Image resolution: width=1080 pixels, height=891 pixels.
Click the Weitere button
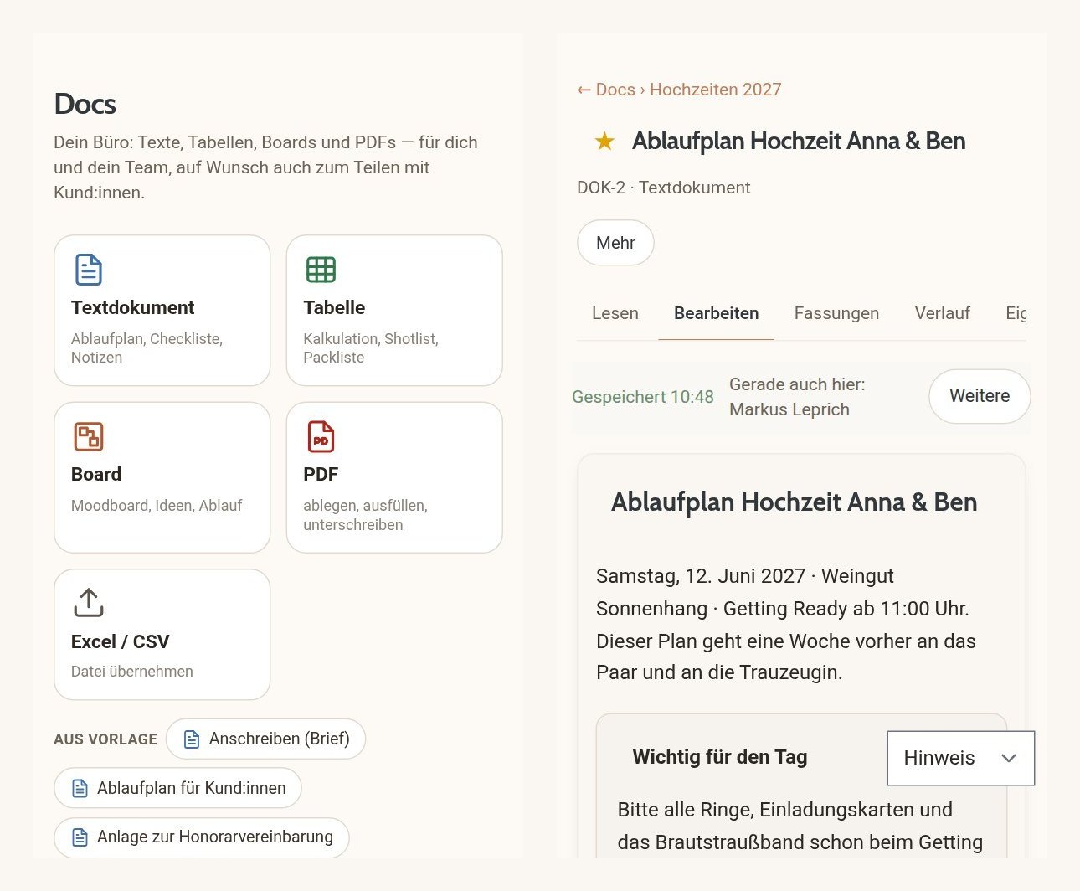click(980, 396)
